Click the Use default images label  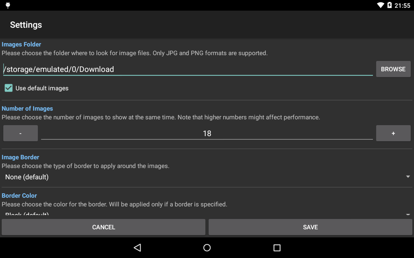[x=42, y=88]
